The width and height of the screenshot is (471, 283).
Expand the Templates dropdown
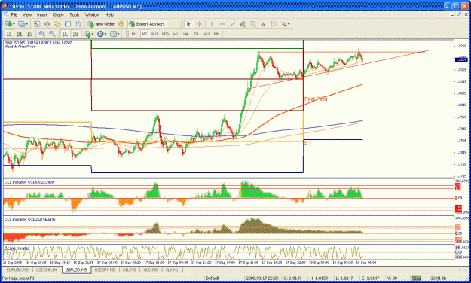point(118,34)
